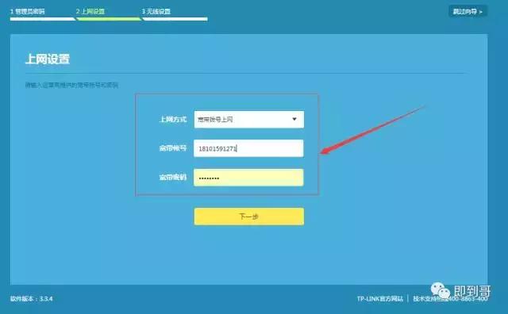
Task: Click the 即到哥 watermark text
Action: 472,291
